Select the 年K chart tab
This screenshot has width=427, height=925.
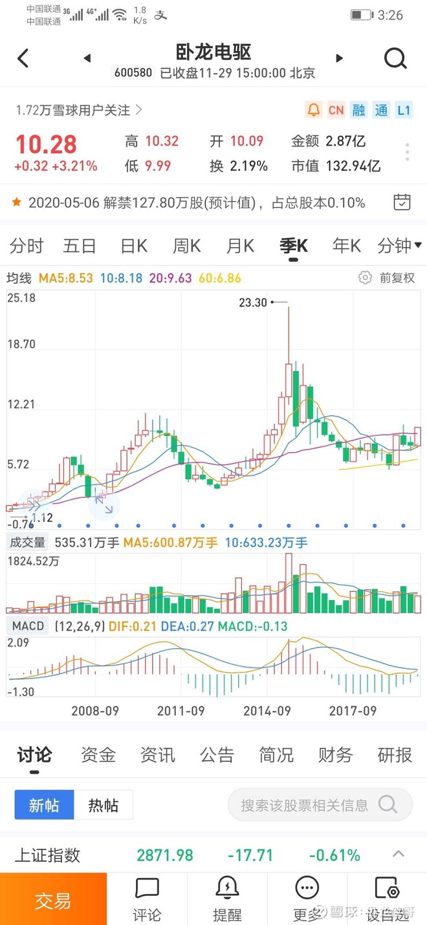pyautogui.click(x=346, y=245)
